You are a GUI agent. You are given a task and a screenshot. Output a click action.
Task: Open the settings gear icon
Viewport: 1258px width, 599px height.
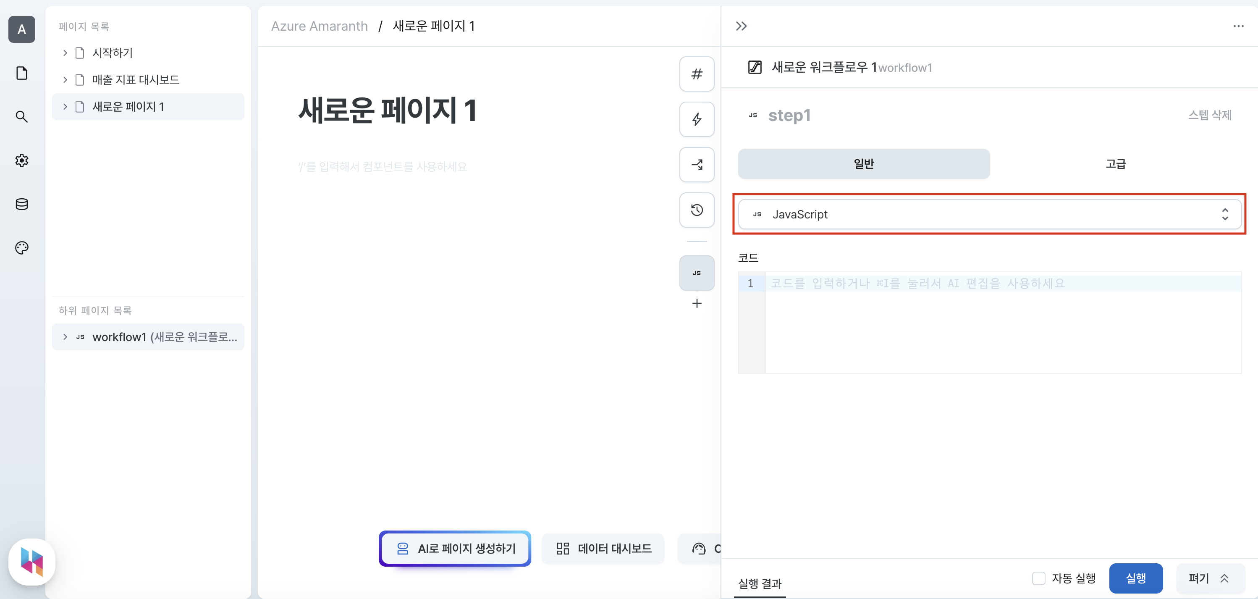21,160
